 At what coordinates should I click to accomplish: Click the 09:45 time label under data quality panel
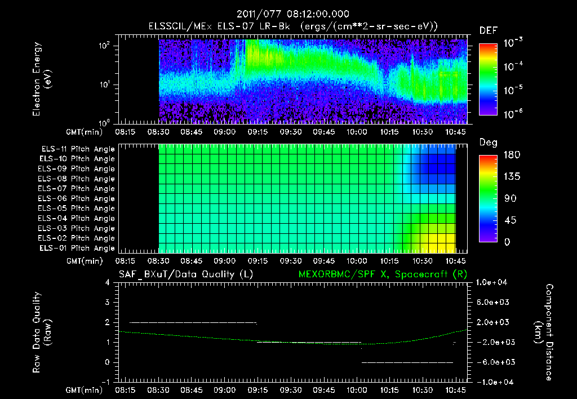pos(324,390)
